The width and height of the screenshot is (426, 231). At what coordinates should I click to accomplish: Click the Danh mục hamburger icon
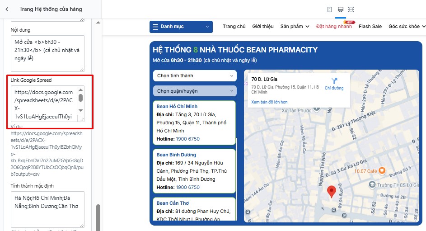point(155,27)
